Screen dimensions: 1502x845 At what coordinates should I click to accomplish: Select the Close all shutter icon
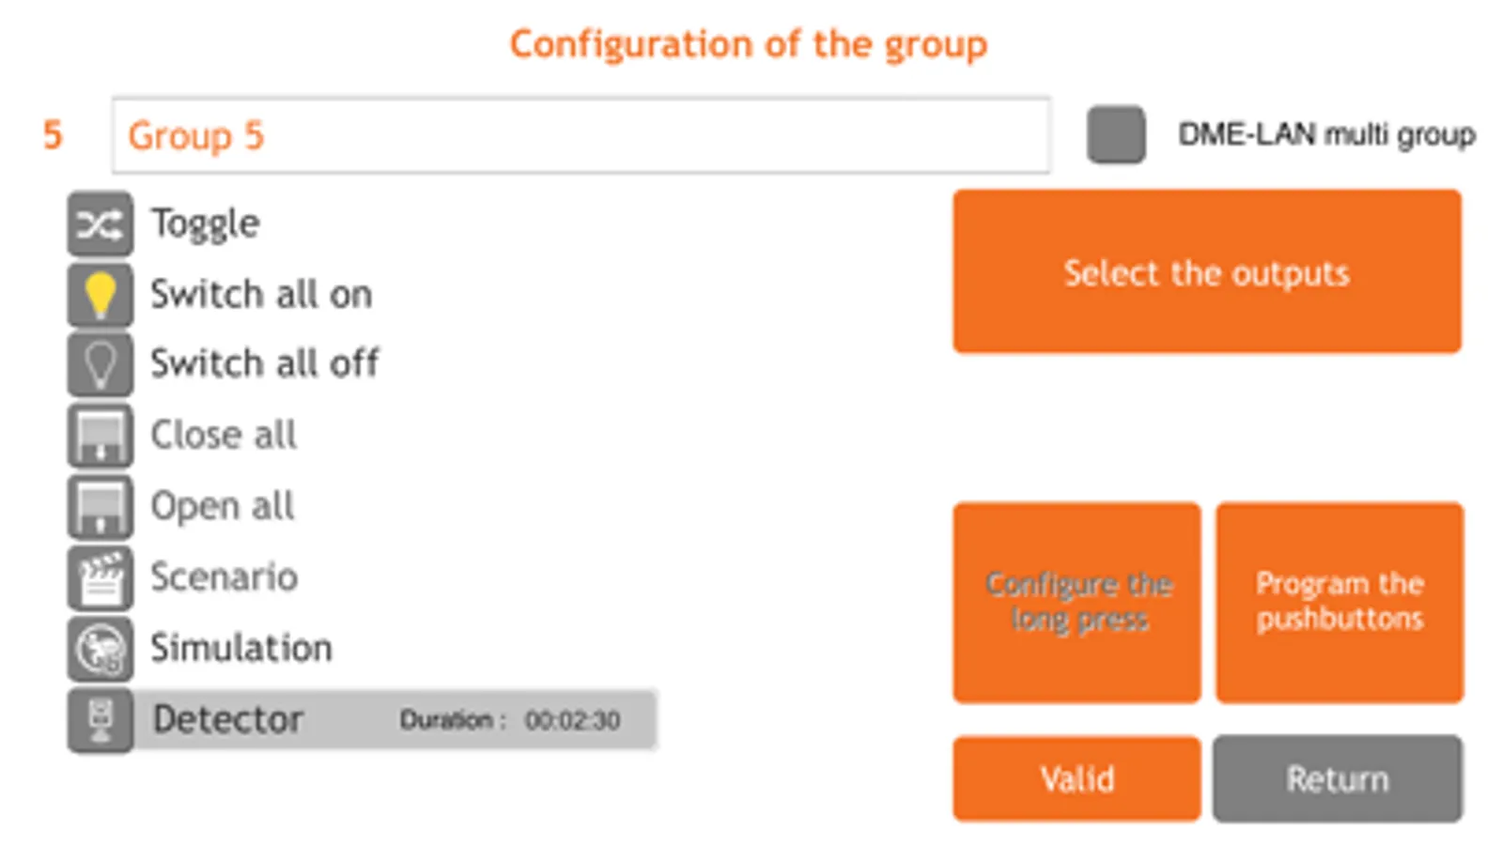coord(100,436)
